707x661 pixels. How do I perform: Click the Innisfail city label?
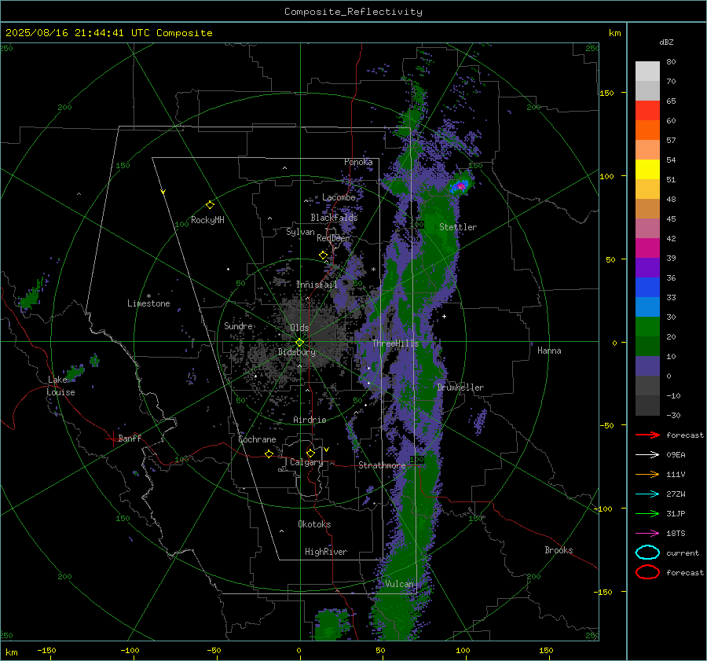(317, 285)
